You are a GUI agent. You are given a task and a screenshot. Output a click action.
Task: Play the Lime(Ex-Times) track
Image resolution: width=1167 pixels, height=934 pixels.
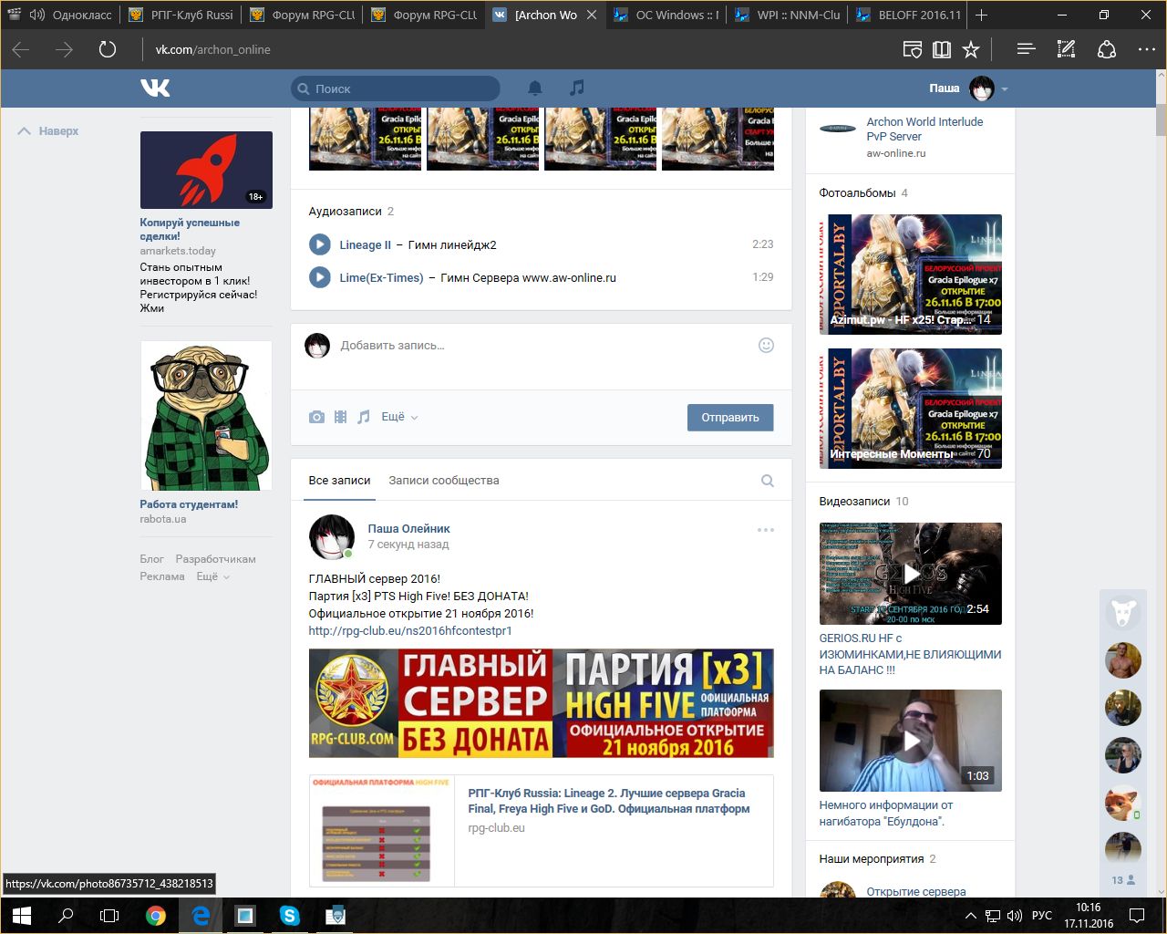[319, 277]
